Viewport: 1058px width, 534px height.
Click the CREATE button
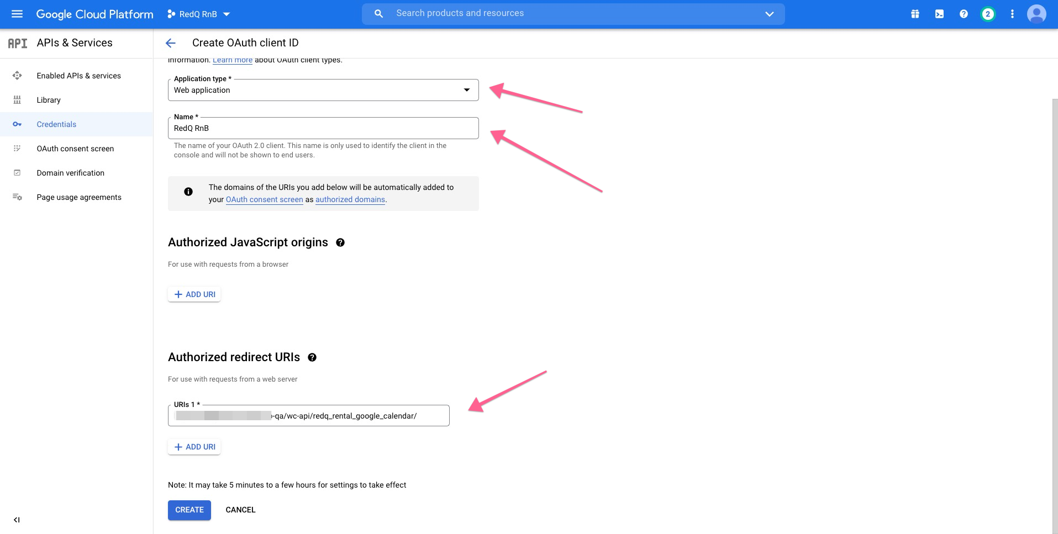[x=190, y=510]
